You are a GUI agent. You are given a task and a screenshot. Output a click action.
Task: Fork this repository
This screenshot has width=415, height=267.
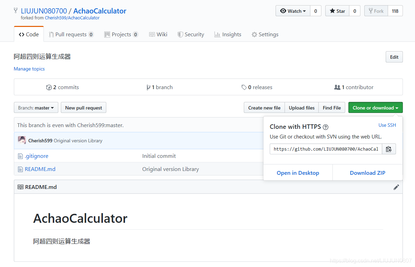(x=376, y=11)
